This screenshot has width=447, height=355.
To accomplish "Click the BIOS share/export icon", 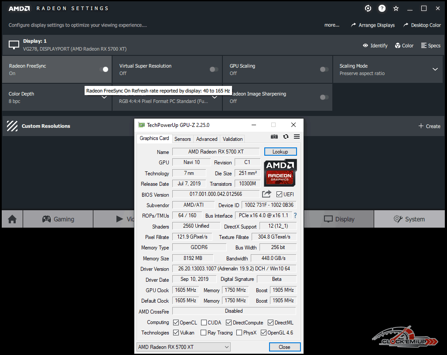I will tap(266, 194).
